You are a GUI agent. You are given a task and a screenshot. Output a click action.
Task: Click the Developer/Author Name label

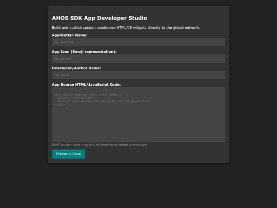76,68
